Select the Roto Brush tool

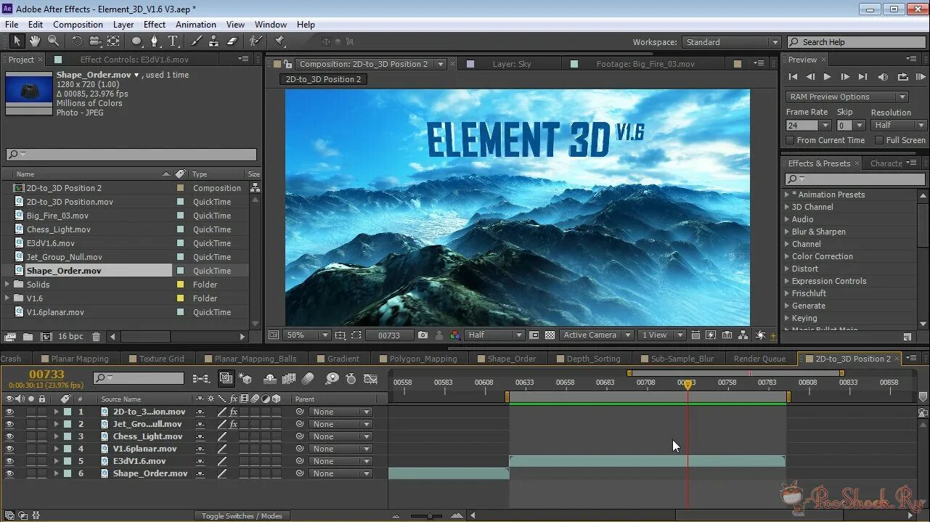coord(256,41)
